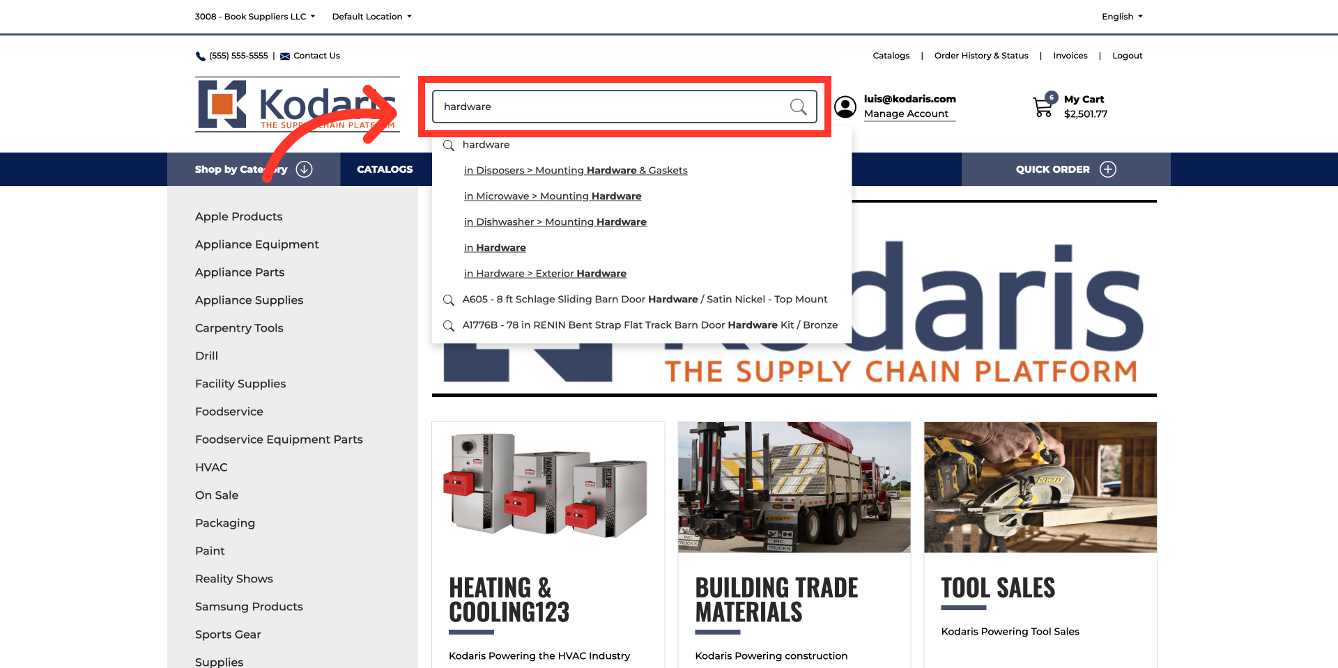Click the Catalogs link in top header

(x=891, y=56)
